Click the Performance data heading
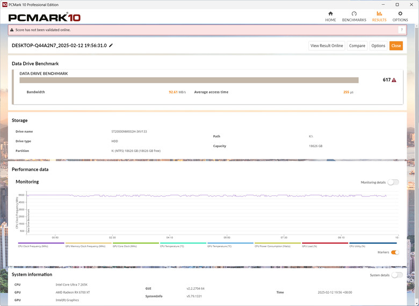Viewport: 419px width, 306px height. pyautogui.click(x=30, y=169)
